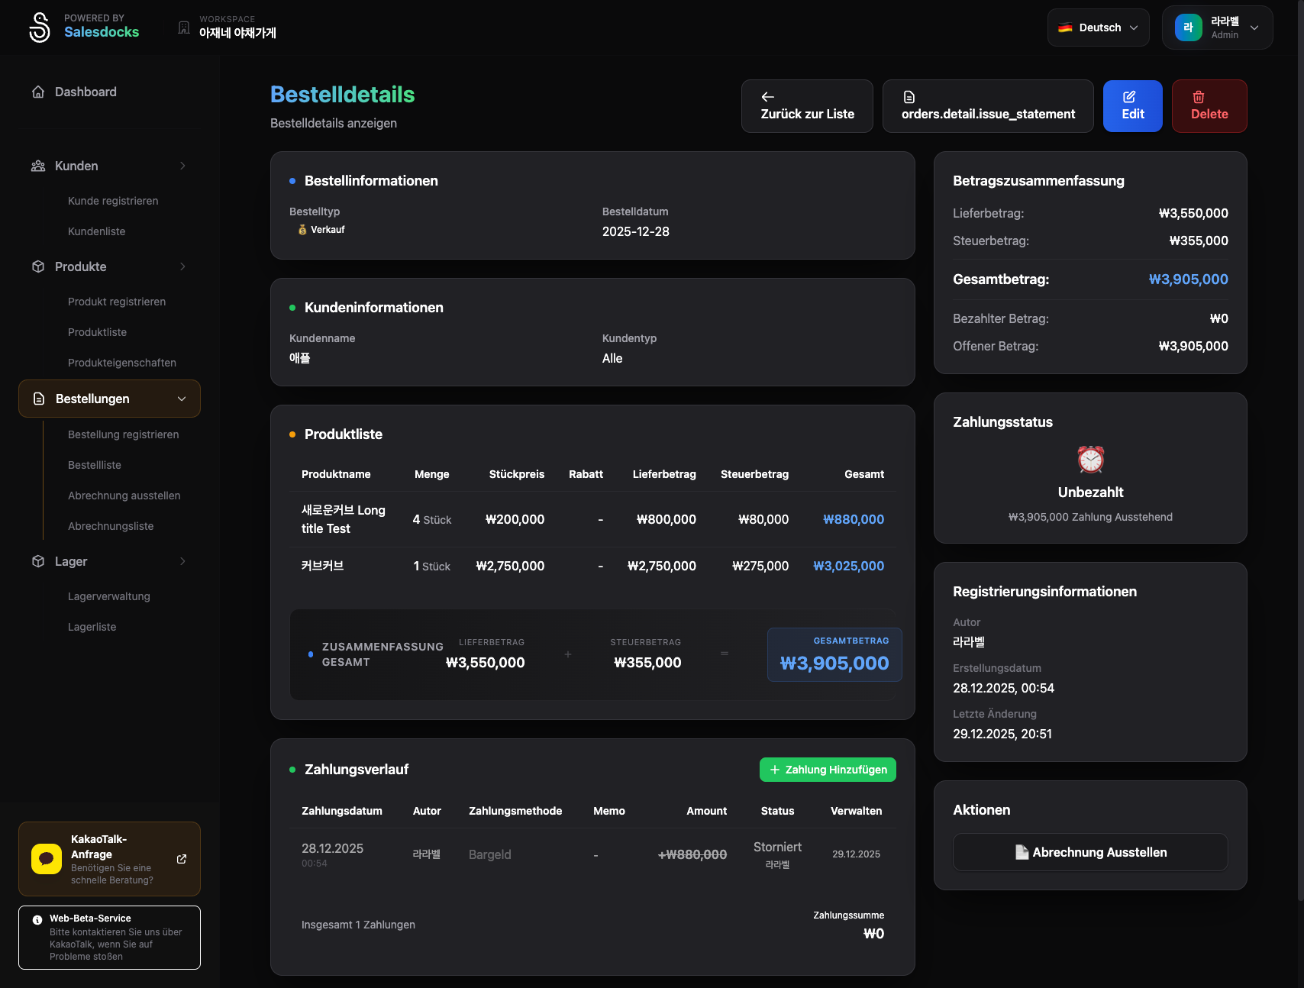Image resolution: width=1304 pixels, height=988 pixels.
Task: Click the Produkte box icon
Action: point(38,266)
